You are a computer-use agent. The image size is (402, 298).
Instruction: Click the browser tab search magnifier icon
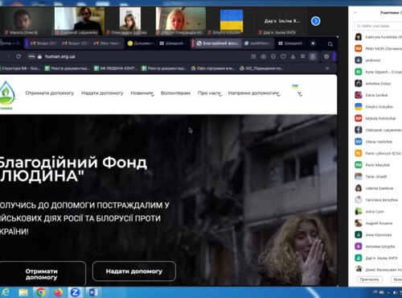point(330,44)
